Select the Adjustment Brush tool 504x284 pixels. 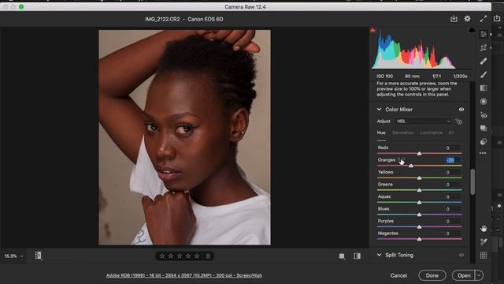[483, 75]
